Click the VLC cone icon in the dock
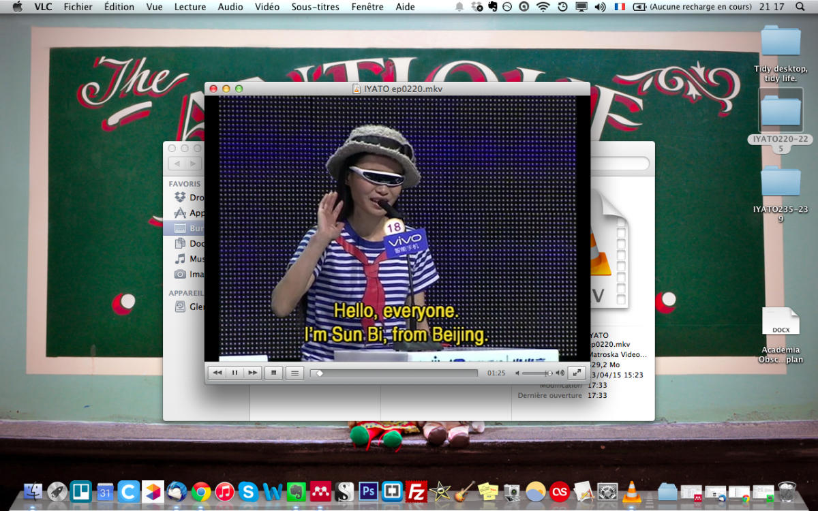The image size is (818, 511). tap(632, 491)
